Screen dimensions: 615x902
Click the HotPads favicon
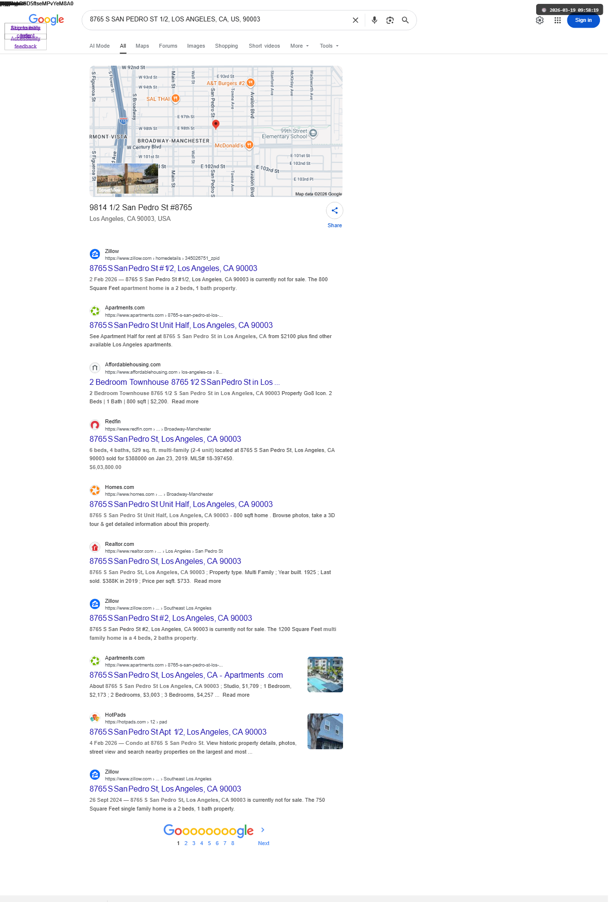click(x=95, y=718)
